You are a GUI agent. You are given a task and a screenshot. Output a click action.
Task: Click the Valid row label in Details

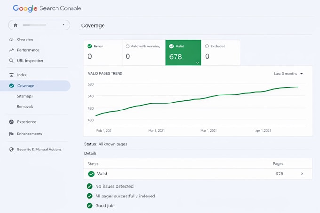coord(102,174)
